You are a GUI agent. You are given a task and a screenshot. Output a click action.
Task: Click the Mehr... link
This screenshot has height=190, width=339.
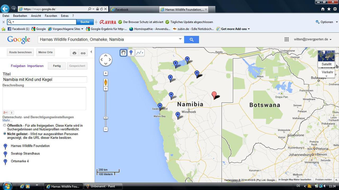click(x=7, y=121)
